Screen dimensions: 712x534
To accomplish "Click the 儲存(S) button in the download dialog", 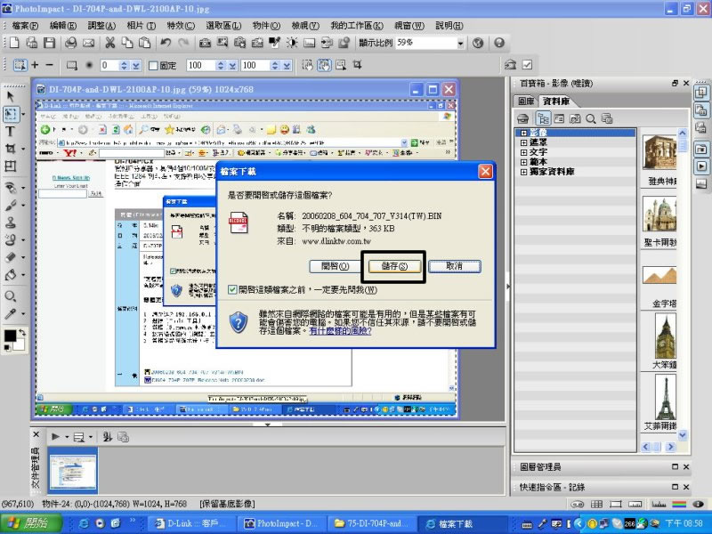I will [x=394, y=266].
